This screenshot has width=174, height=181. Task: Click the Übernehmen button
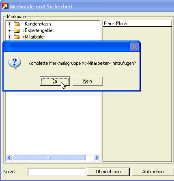[x=108, y=172]
